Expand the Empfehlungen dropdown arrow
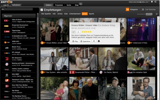The height and width of the screenshot is (100, 160). 63,10
